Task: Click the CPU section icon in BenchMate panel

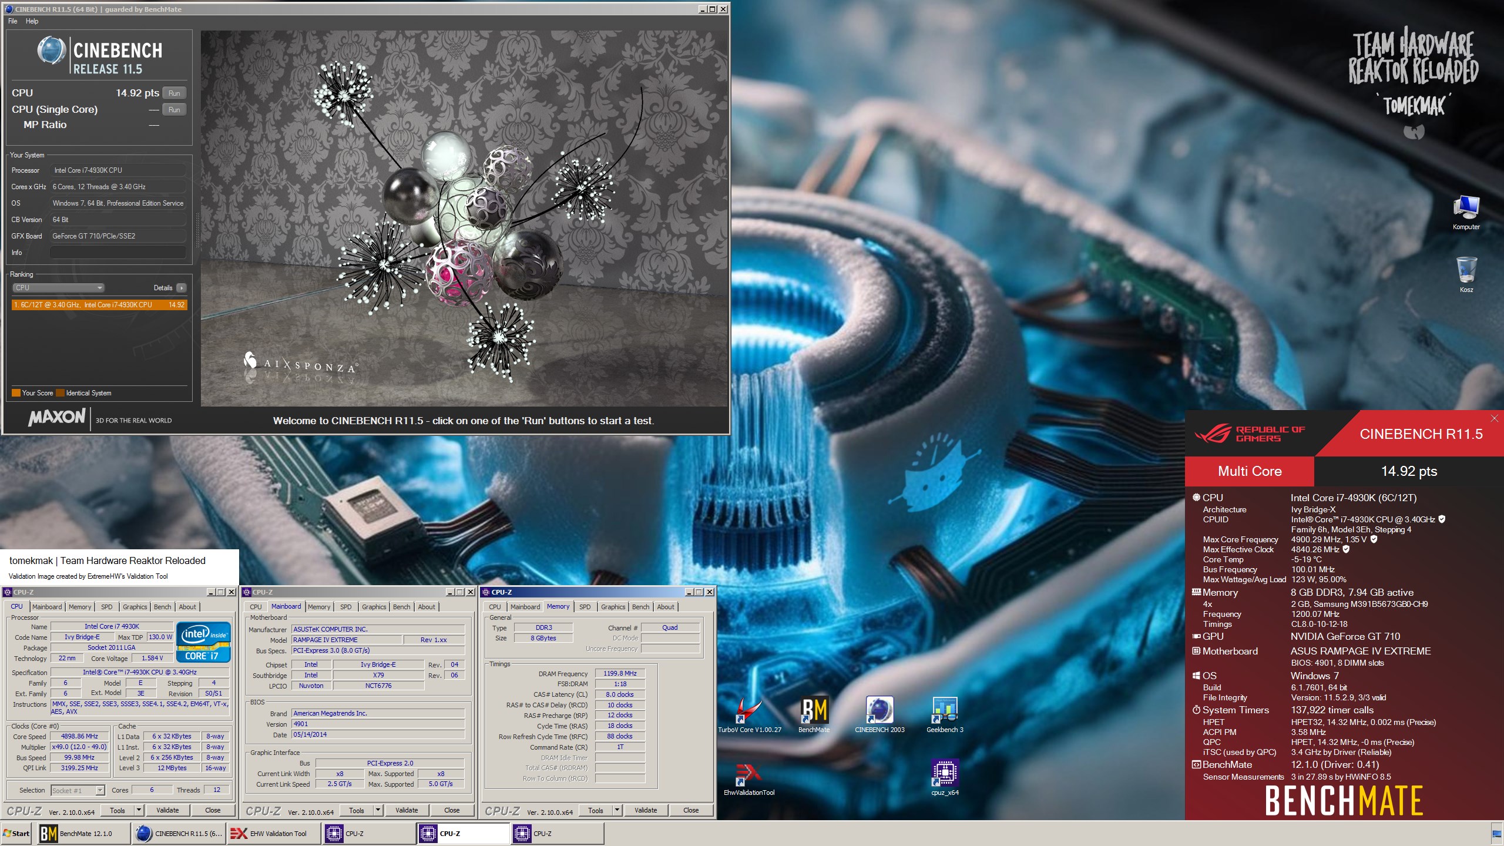Action: [1196, 497]
